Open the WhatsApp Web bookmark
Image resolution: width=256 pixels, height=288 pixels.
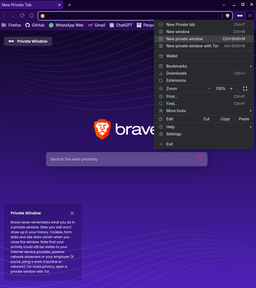pyautogui.click(x=66, y=25)
